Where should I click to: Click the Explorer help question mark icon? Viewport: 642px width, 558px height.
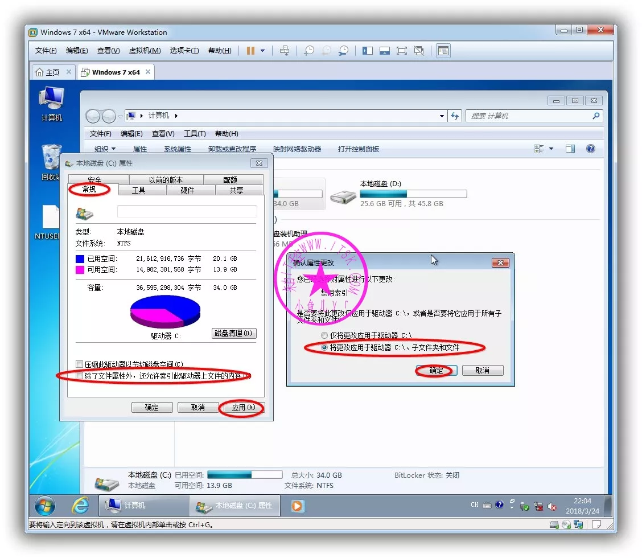click(590, 149)
